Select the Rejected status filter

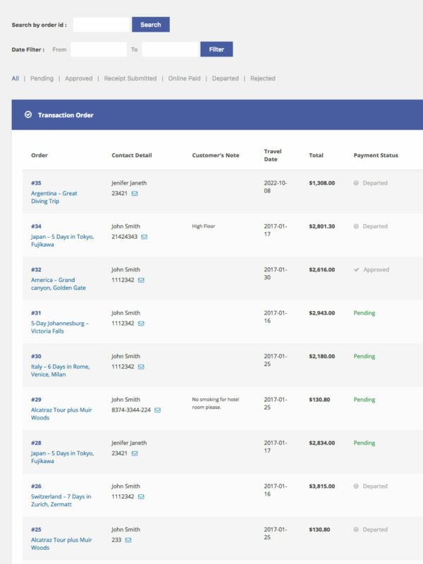[x=262, y=78]
